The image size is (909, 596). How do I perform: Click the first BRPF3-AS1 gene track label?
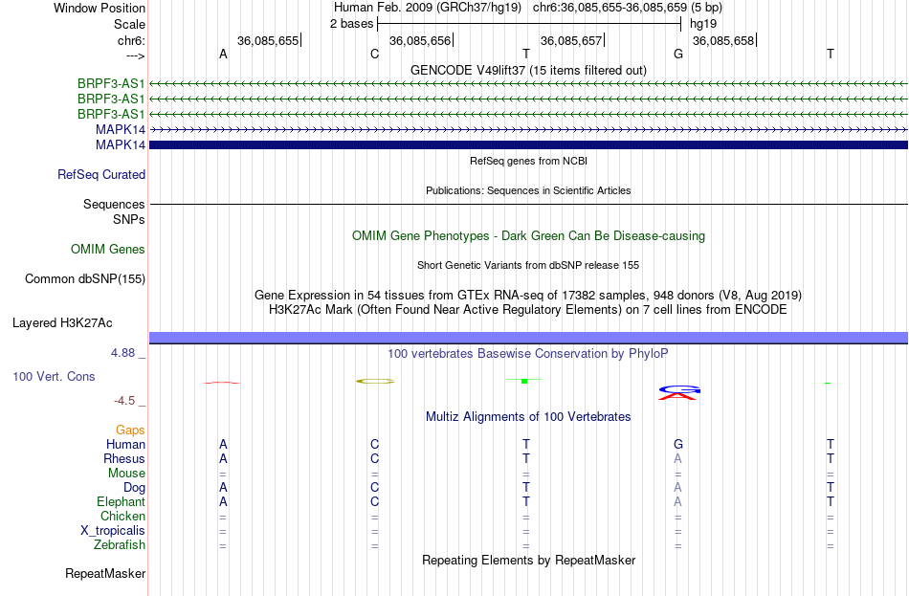(111, 83)
